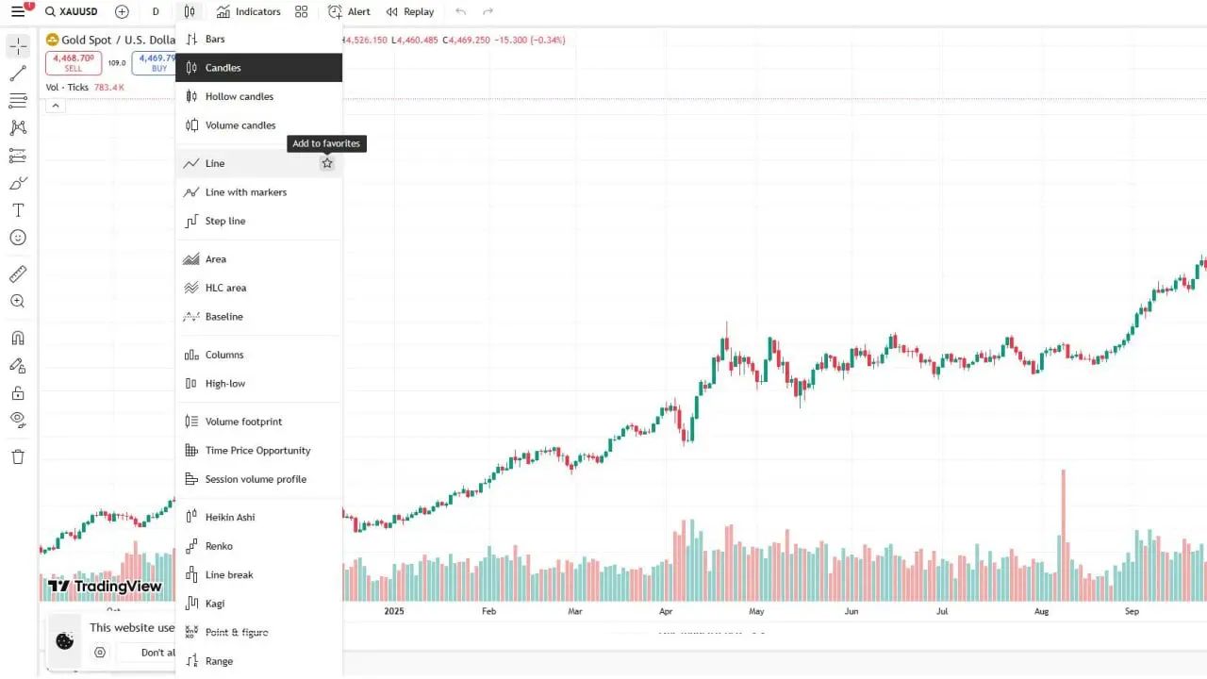Select the trend line drawing tool
Image resolution: width=1207 pixels, height=679 pixels.
pyautogui.click(x=18, y=73)
